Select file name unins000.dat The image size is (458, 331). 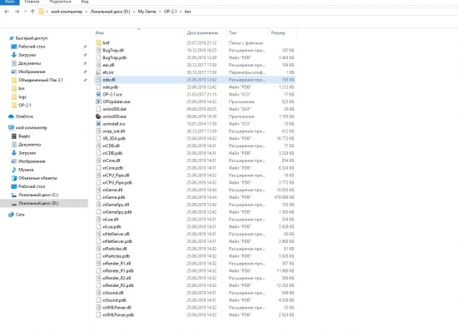click(115, 109)
